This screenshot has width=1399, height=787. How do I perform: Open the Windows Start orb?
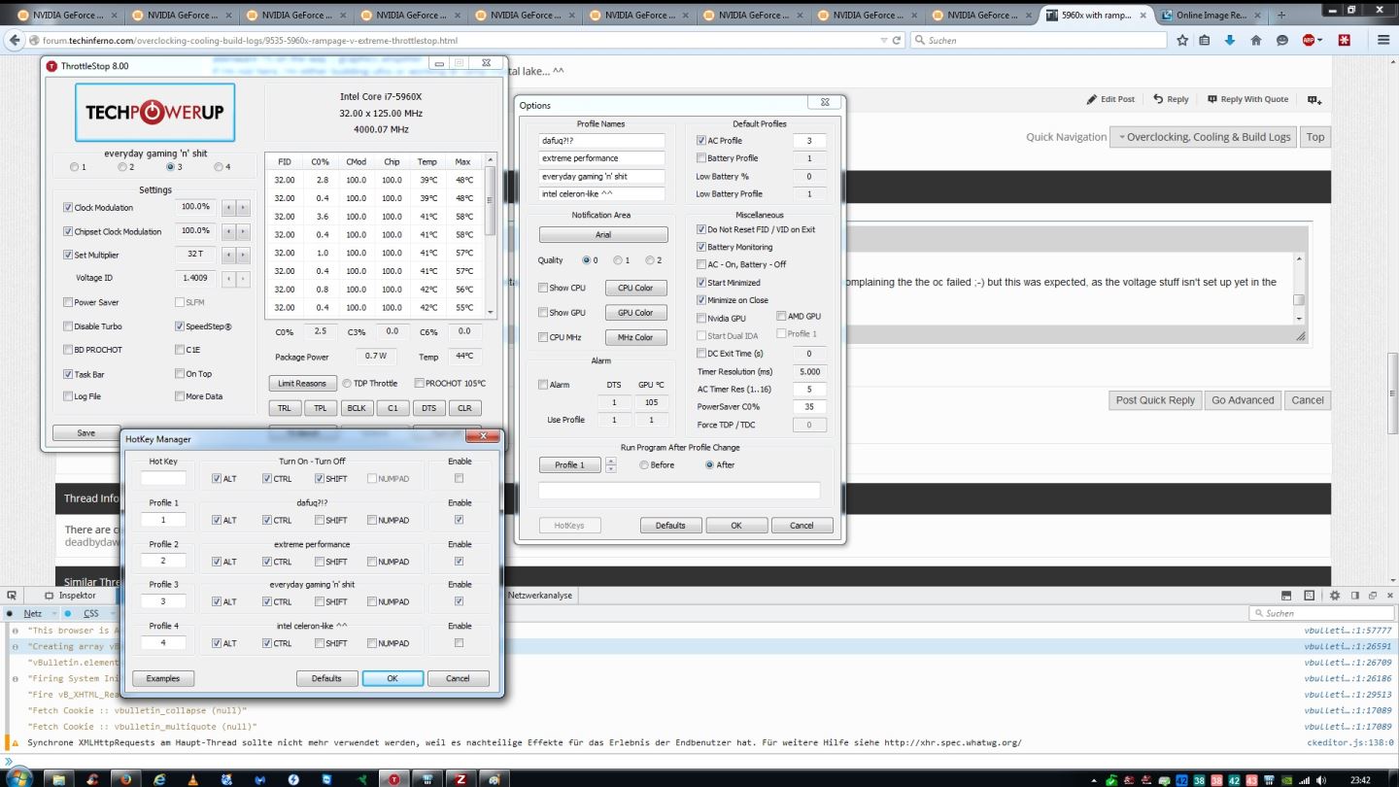click(18, 776)
